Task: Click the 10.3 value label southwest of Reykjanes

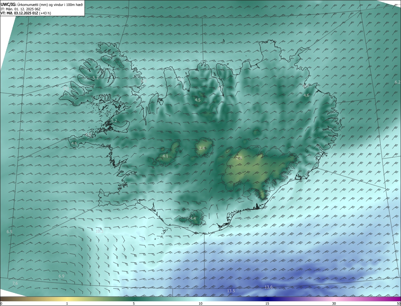Action: (x=99, y=232)
